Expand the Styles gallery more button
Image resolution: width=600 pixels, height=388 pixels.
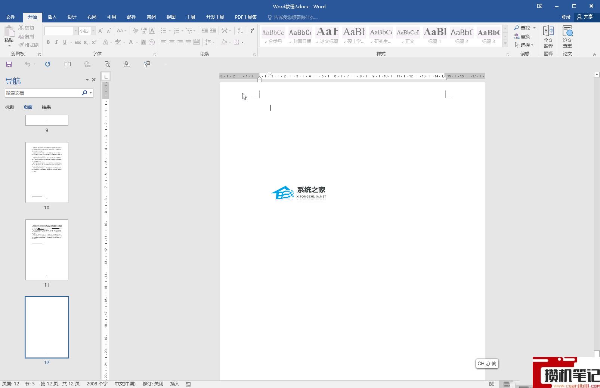(x=505, y=44)
